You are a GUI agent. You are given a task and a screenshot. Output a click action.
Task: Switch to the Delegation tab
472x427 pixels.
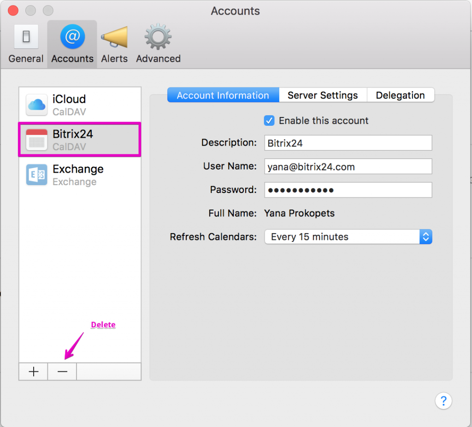click(x=400, y=95)
